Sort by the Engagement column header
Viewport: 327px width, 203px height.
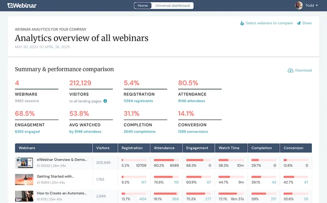coord(199,148)
